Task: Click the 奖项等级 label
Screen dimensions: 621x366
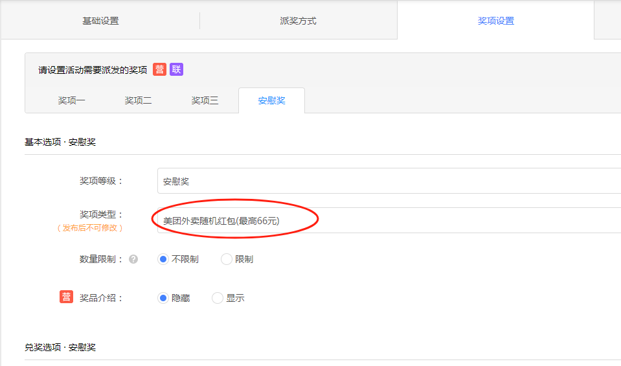Action: click(x=101, y=181)
